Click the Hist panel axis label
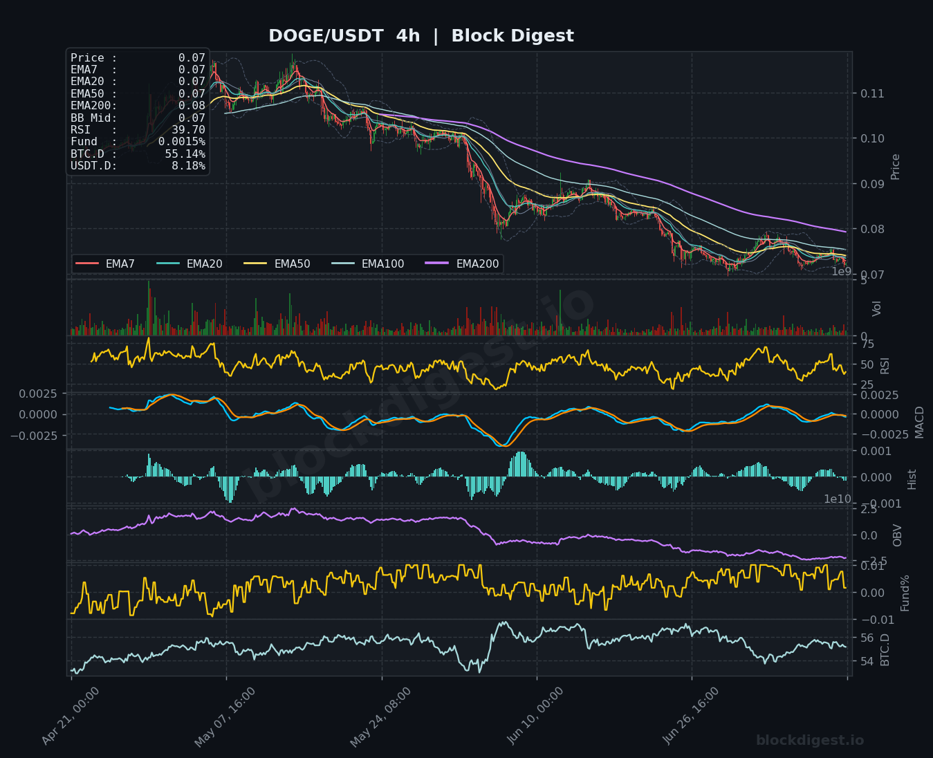933x758 pixels. (x=912, y=479)
